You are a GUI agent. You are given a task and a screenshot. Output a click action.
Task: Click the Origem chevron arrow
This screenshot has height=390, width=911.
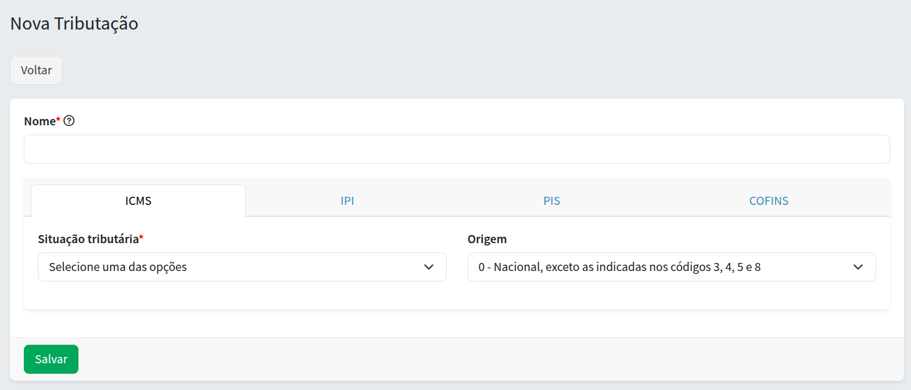pos(858,267)
